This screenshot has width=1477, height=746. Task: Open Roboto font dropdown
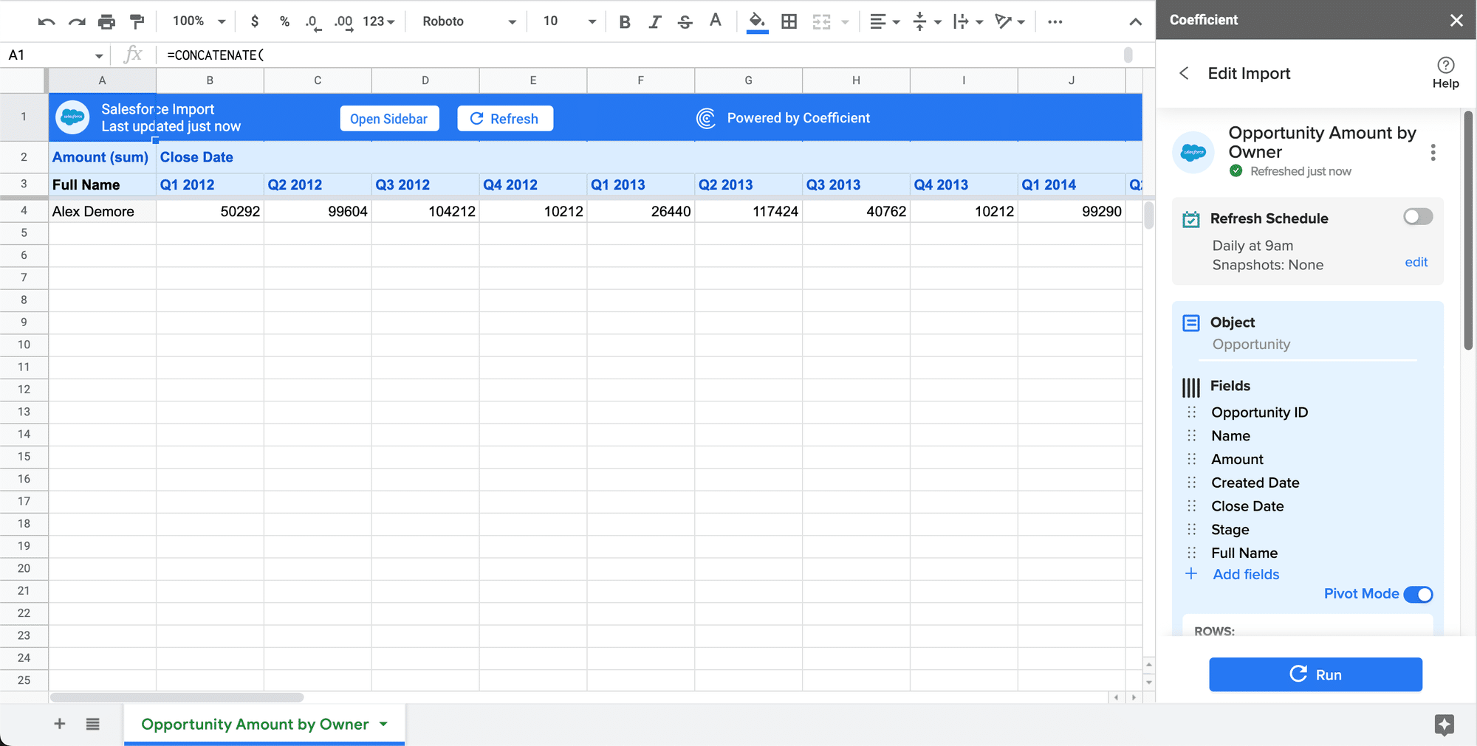click(x=469, y=21)
